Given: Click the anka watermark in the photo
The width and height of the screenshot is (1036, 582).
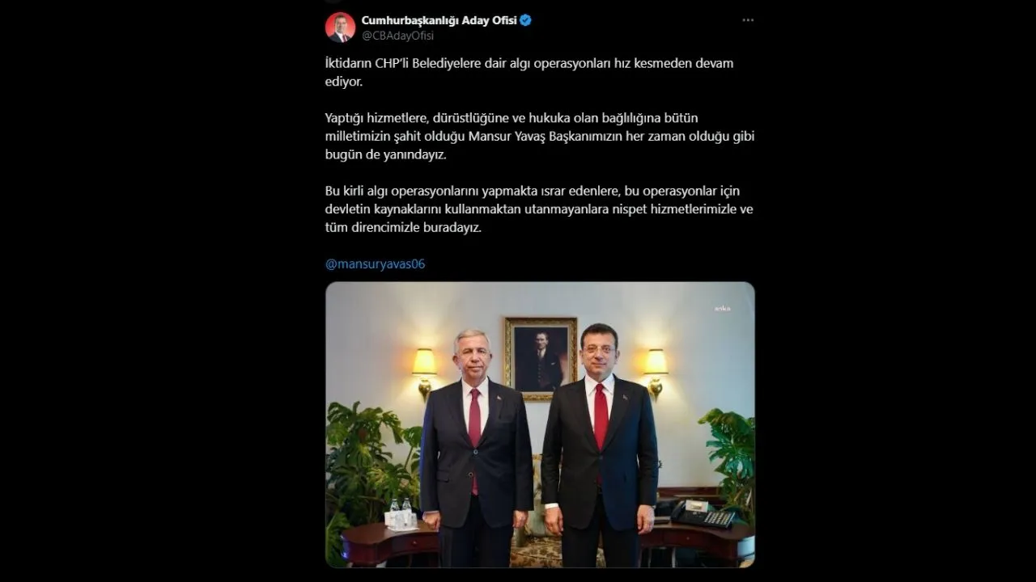Looking at the screenshot, I should (721, 308).
